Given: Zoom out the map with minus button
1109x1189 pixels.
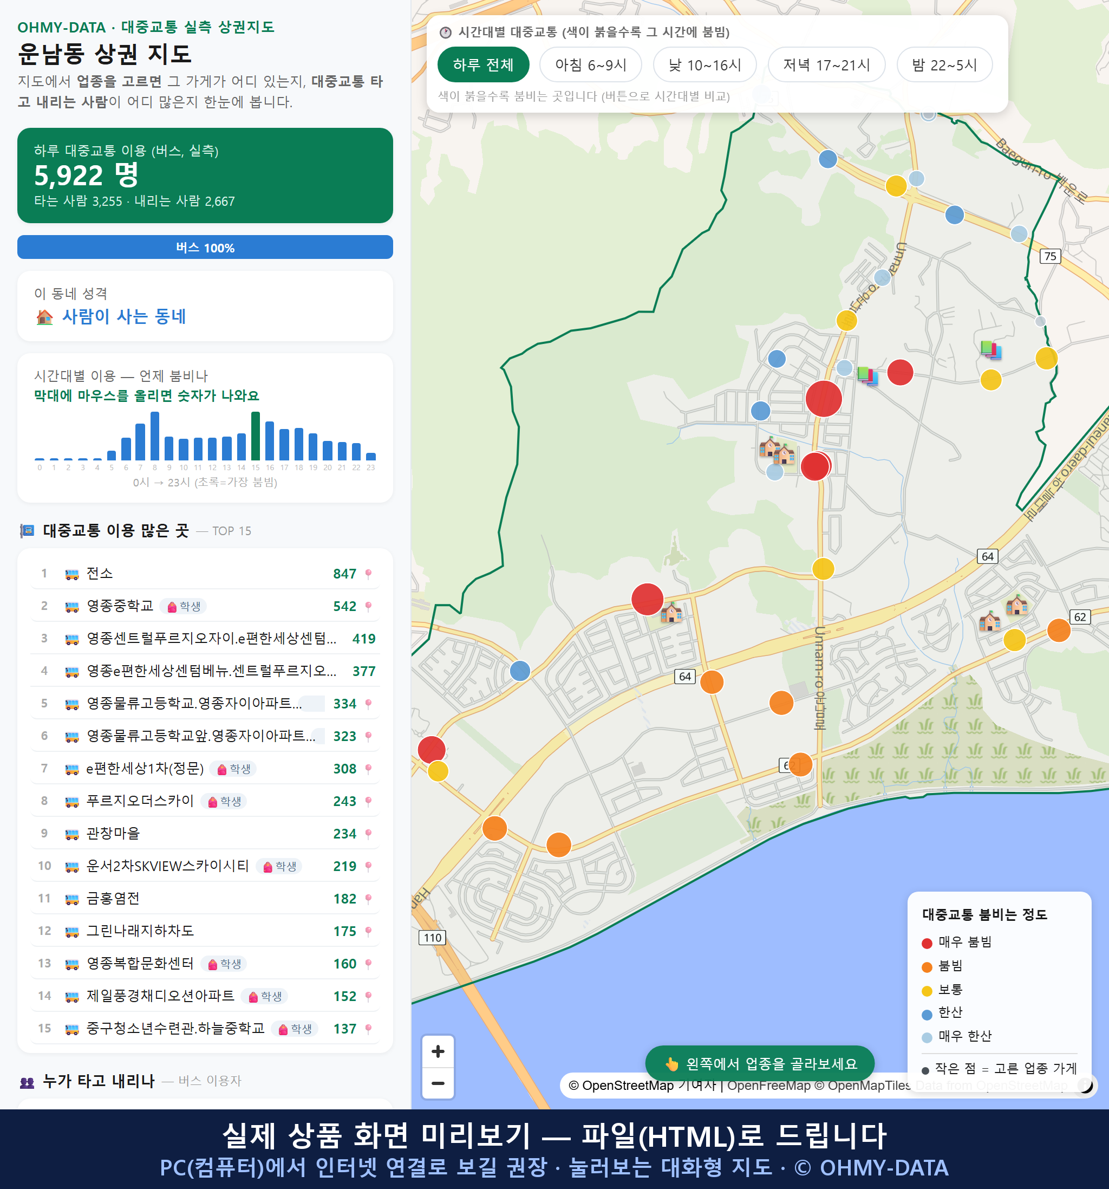Looking at the screenshot, I should 438,1083.
